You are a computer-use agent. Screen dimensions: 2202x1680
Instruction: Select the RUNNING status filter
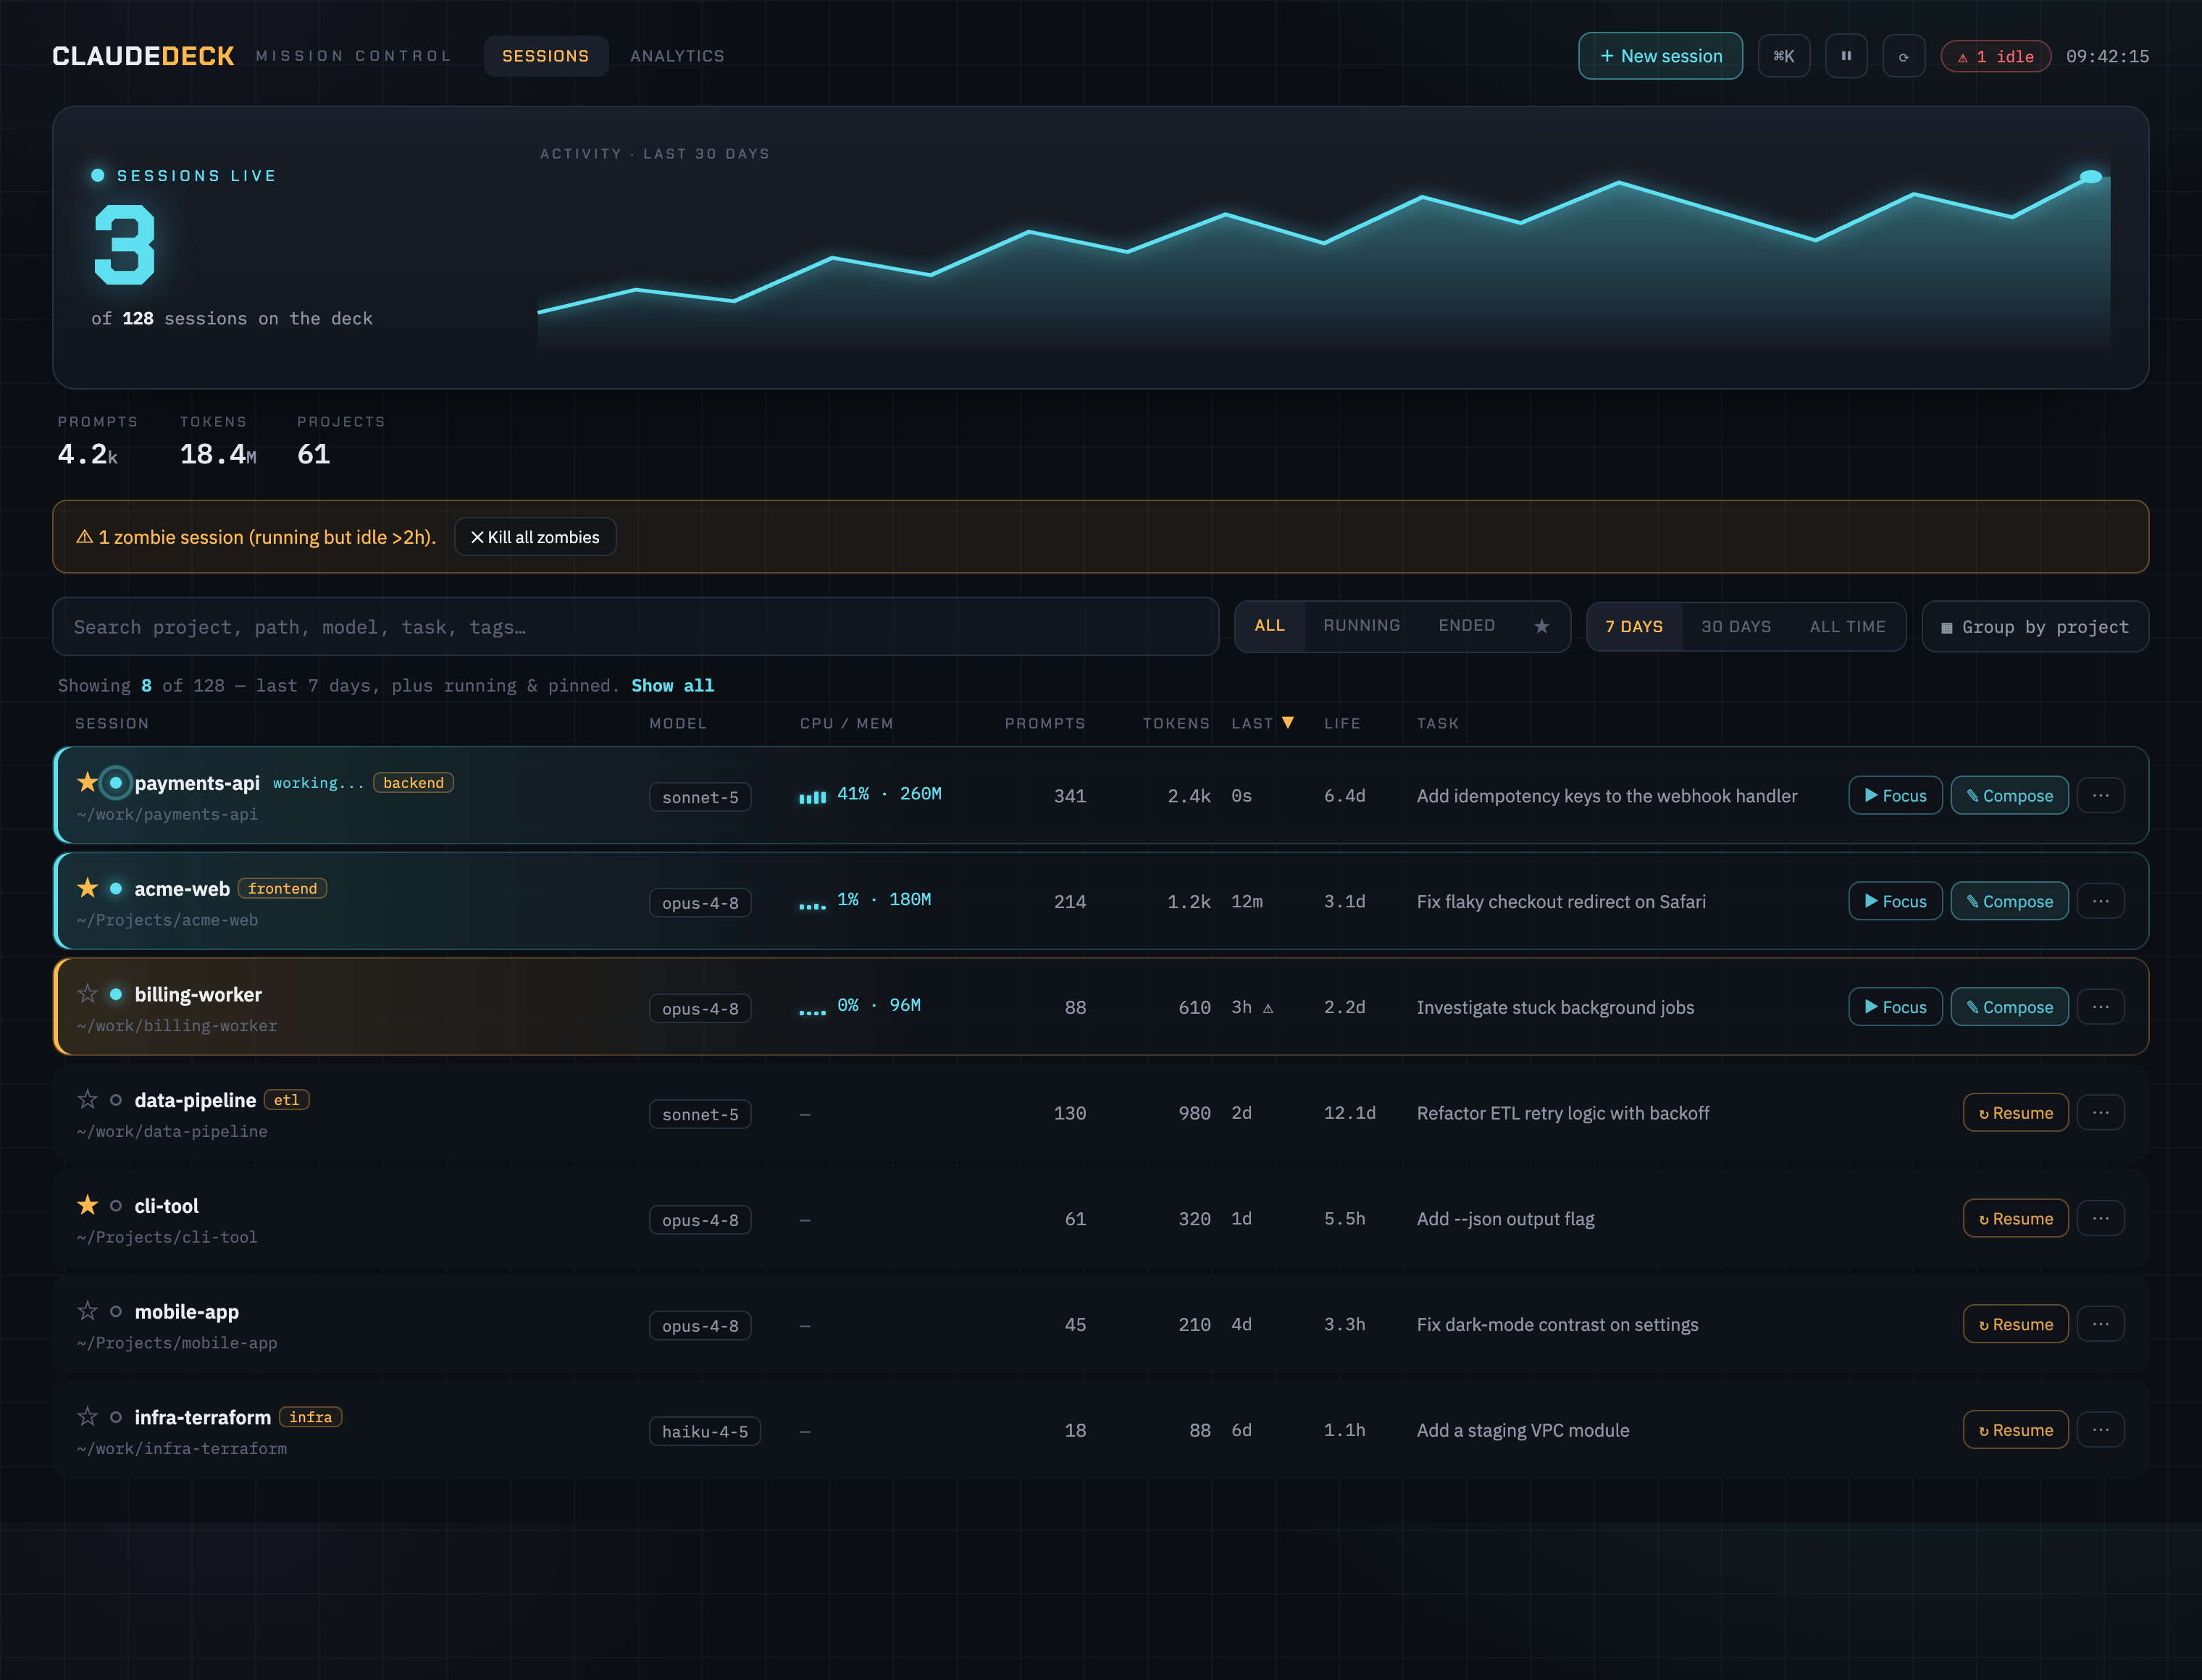coord(1361,626)
